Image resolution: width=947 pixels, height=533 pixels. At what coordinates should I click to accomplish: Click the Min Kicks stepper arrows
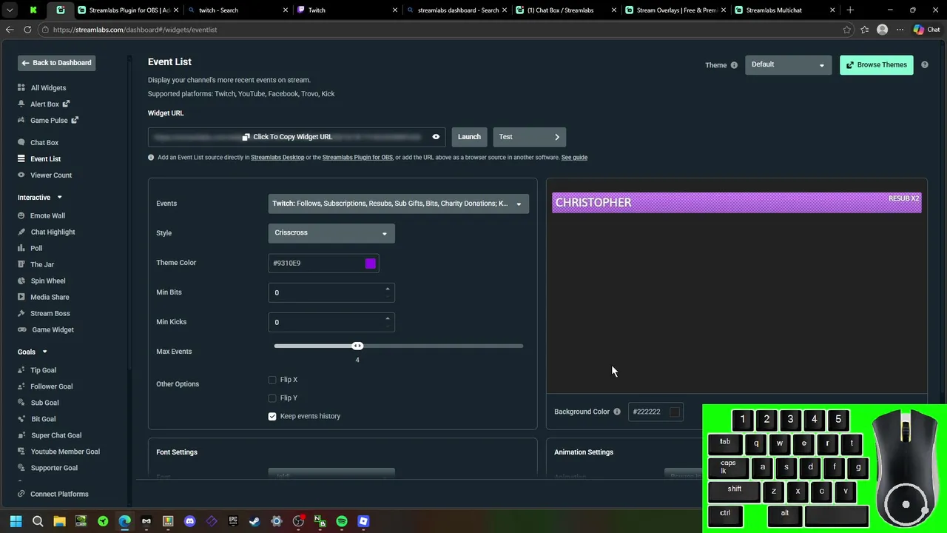[387, 322]
